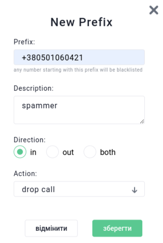Click the down arrow icon in Action dropdown
Image resolution: width=163 pixels, height=243 pixels.
coord(134,190)
